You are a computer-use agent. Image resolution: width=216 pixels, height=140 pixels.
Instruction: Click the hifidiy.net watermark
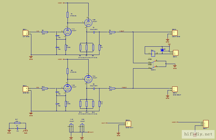(198, 134)
